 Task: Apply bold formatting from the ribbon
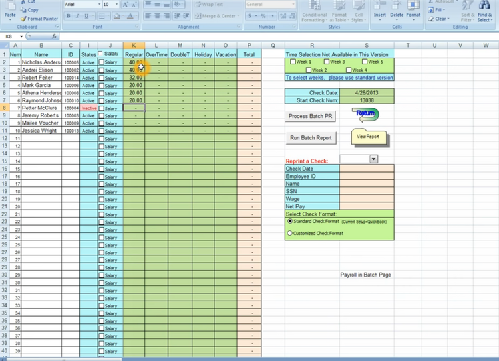click(69, 16)
